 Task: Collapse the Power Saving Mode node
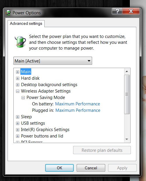(23, 98)
